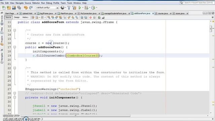Click the Comment icon in editor toolbar
Image resolution: width=215 pixels, height=121 pixels.
click(99, 17)
